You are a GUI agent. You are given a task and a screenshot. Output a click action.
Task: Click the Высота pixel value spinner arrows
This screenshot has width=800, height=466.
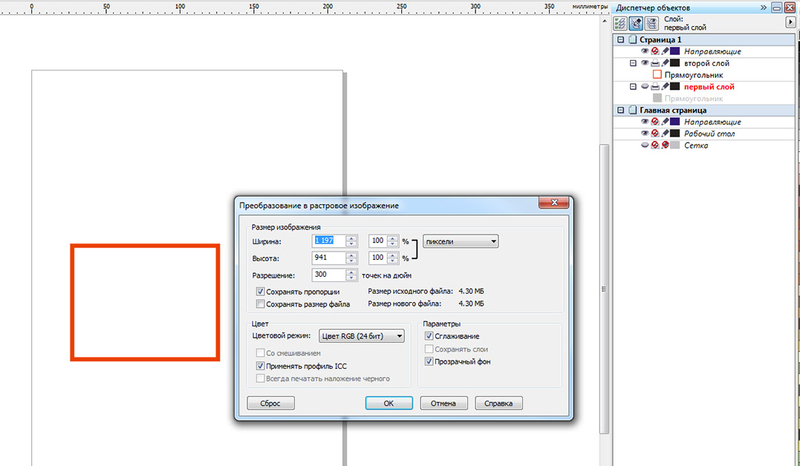coord(351,258)
